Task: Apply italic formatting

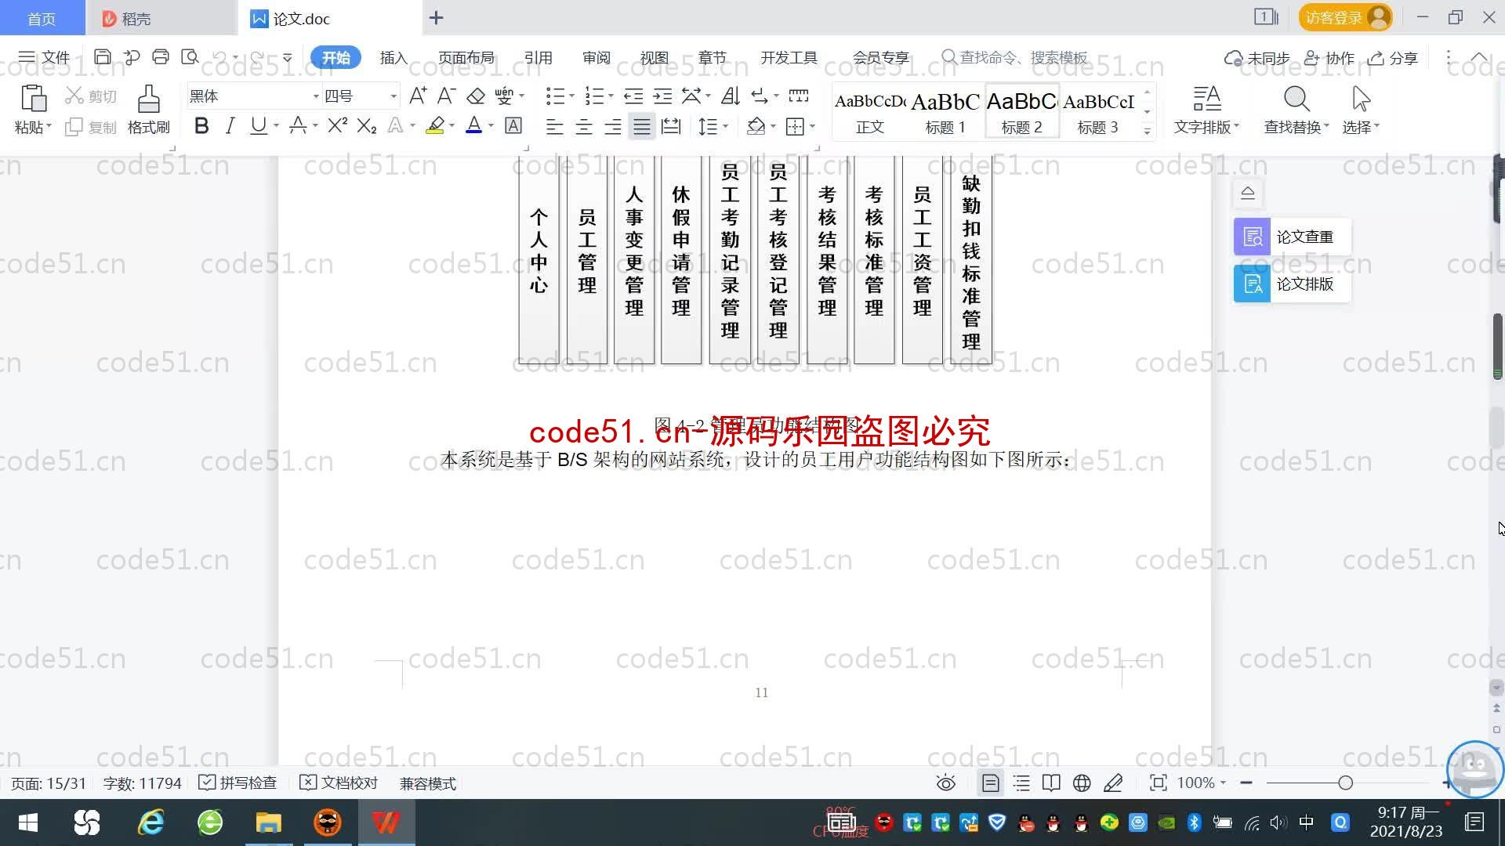Action: 230,126
